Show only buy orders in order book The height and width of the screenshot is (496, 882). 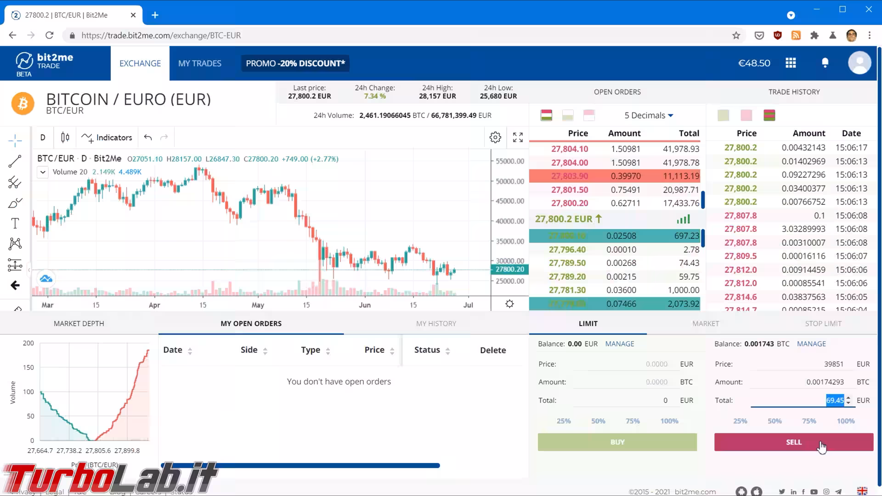(x=568, y=115)
